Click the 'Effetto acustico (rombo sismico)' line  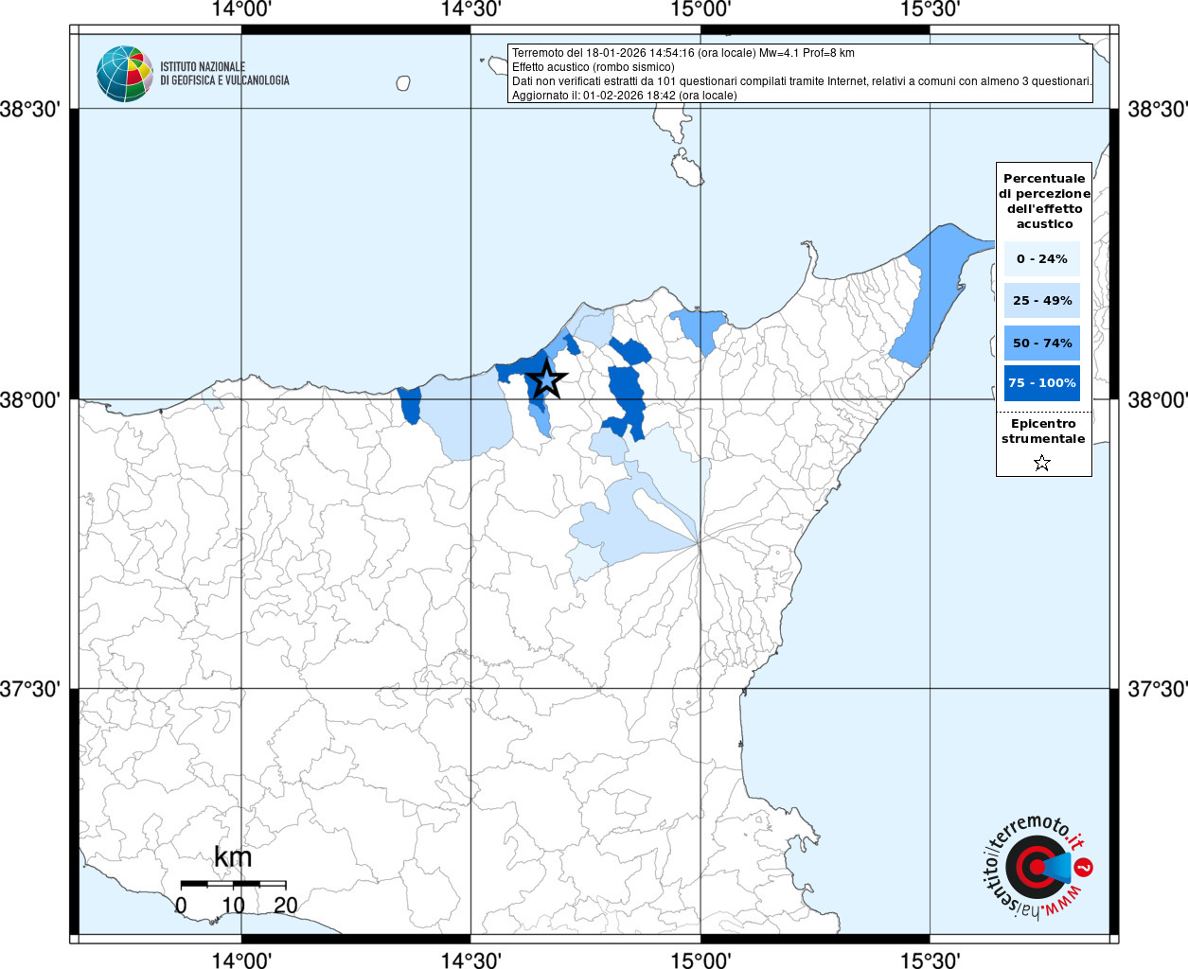click(x=594, y=67)
